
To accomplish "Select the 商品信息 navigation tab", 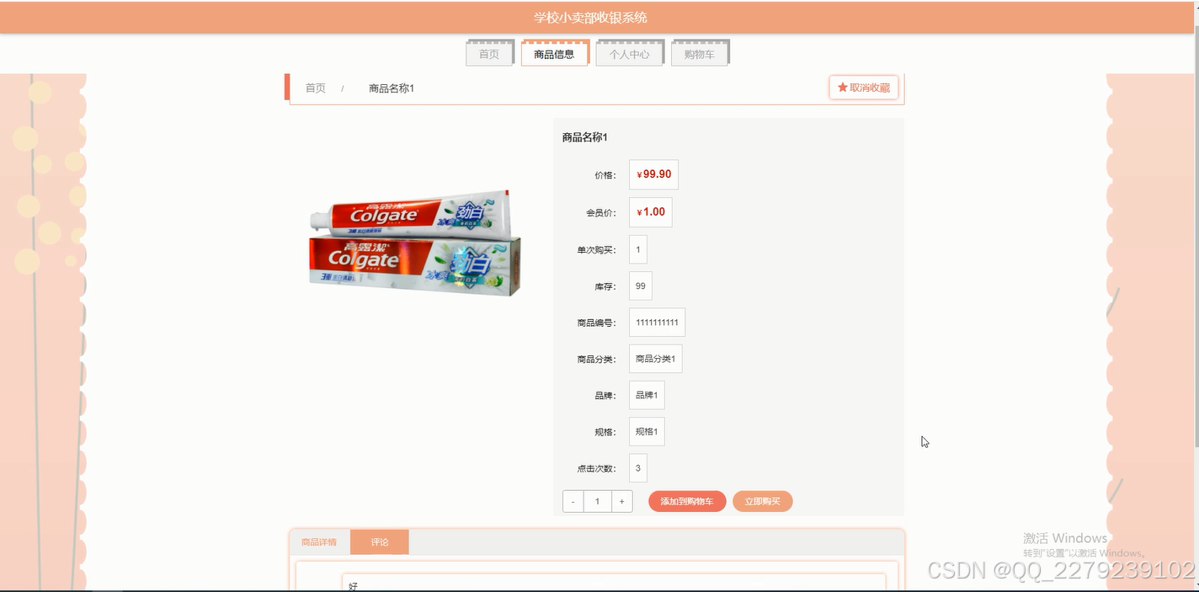I will coord(554,54).
